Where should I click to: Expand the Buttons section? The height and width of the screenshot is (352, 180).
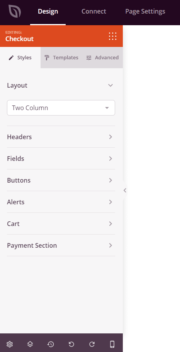tap(61, 180)
